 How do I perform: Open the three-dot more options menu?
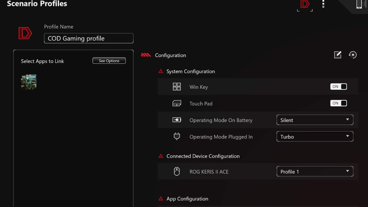[323, 4]
